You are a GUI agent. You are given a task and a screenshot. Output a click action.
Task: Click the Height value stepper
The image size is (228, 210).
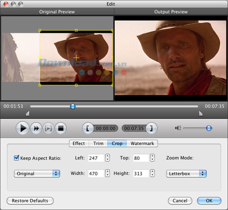[152, 173]
